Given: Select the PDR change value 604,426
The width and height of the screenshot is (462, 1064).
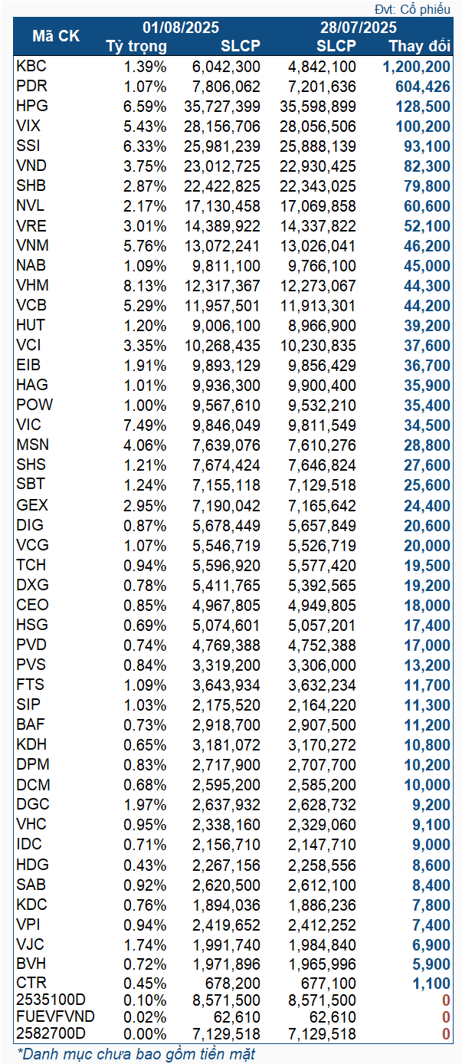Looking at the screenshot, I should [x=422, y=87].
